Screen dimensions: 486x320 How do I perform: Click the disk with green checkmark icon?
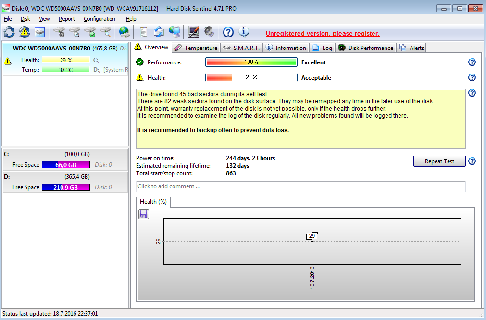90,32
